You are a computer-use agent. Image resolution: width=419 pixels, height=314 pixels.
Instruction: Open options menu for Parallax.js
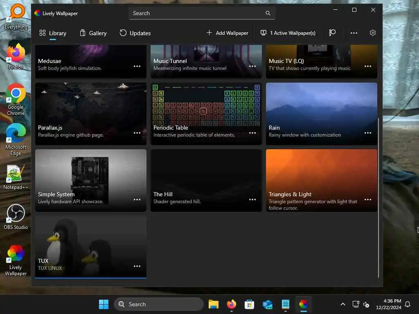tap(137, 133)
